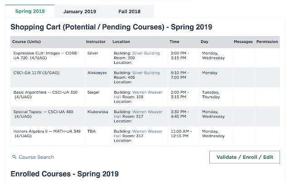The width and height of the screenshot is (290, 181).
Task: Select the Honors Algebra II MATH-UA 349 row
Action: point(145,136)
